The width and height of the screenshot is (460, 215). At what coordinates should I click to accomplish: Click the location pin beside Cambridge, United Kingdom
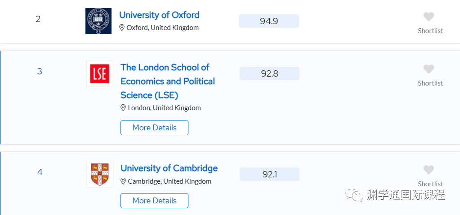pos(123,181)
